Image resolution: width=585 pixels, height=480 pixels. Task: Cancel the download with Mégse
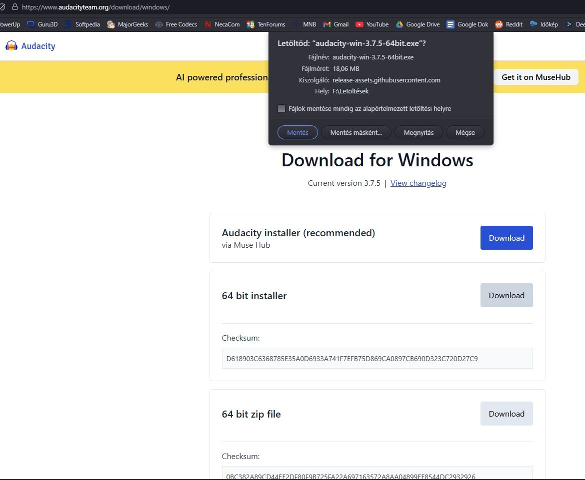pos(465,132)
